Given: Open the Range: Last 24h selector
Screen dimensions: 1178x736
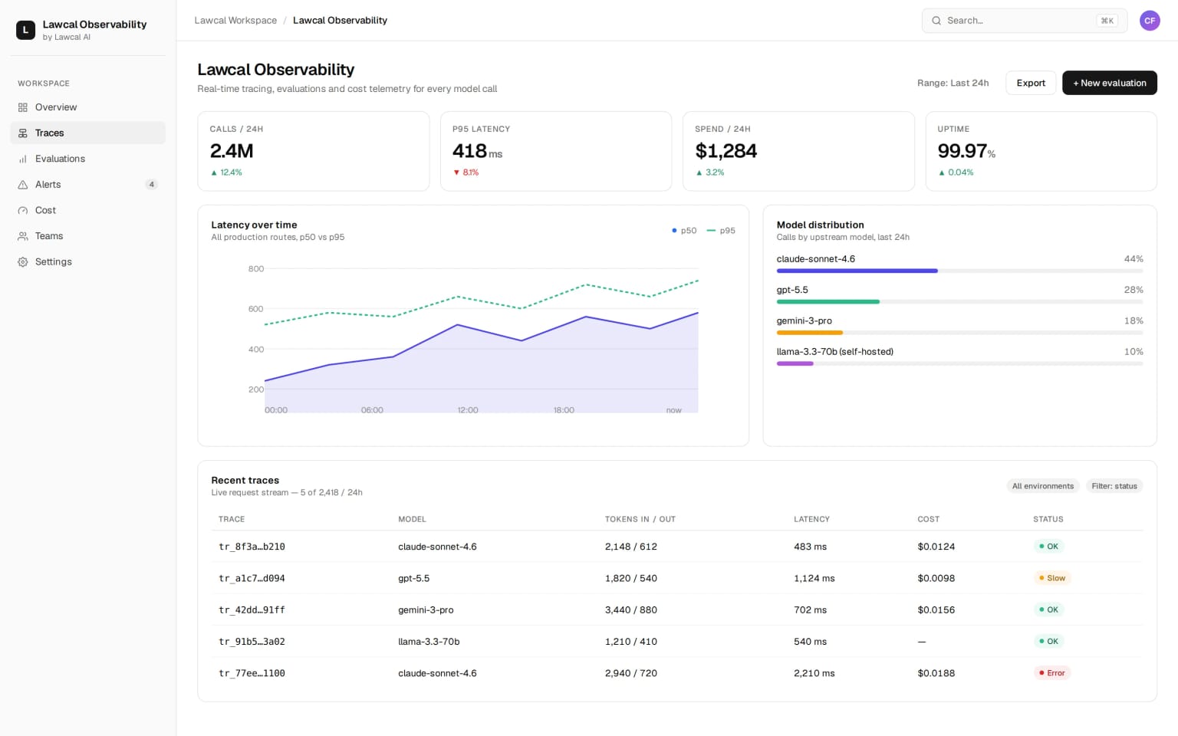Looking at the screenshot, I should point(953,83).
